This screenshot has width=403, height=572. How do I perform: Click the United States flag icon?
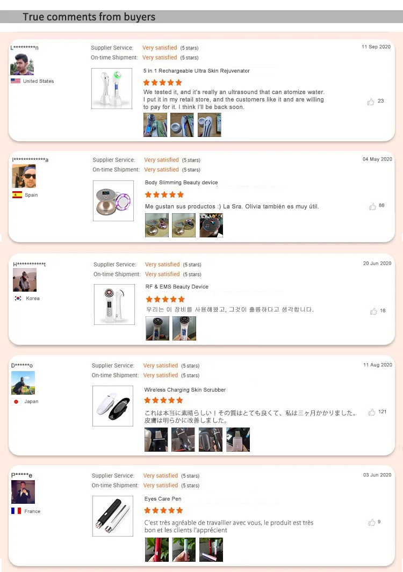click(16, 81)
